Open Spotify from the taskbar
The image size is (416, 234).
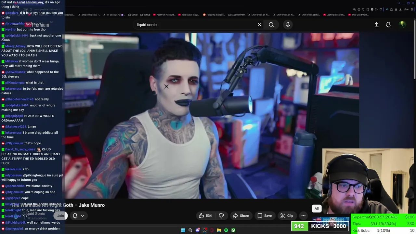(x=226, y=230)
